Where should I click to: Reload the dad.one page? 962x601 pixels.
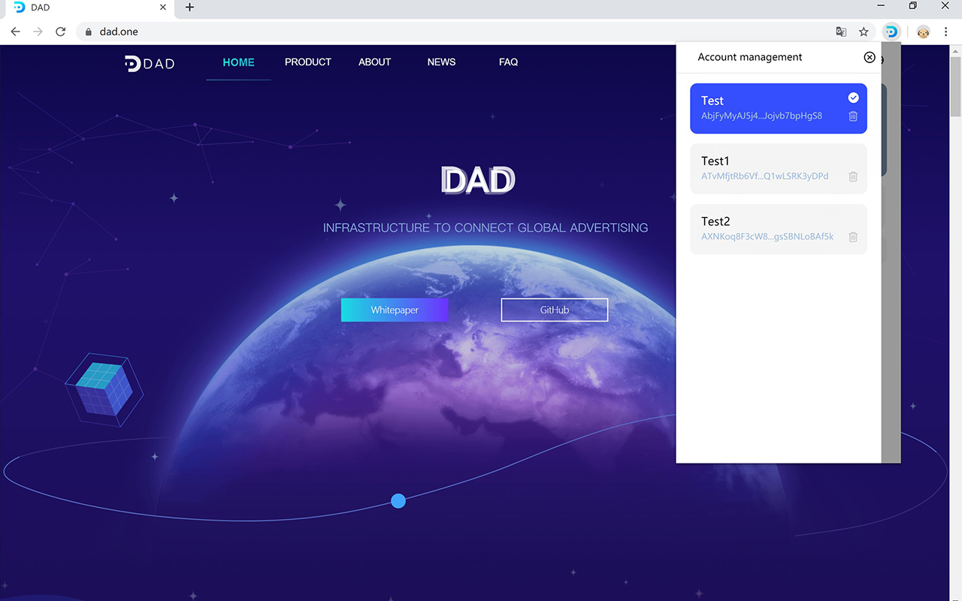coord(61,32)
